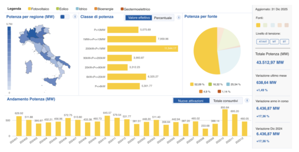The image size is (299, 152).
Task: Click the 11,544.17 bar value label
Action: click(x=170, y=48)
